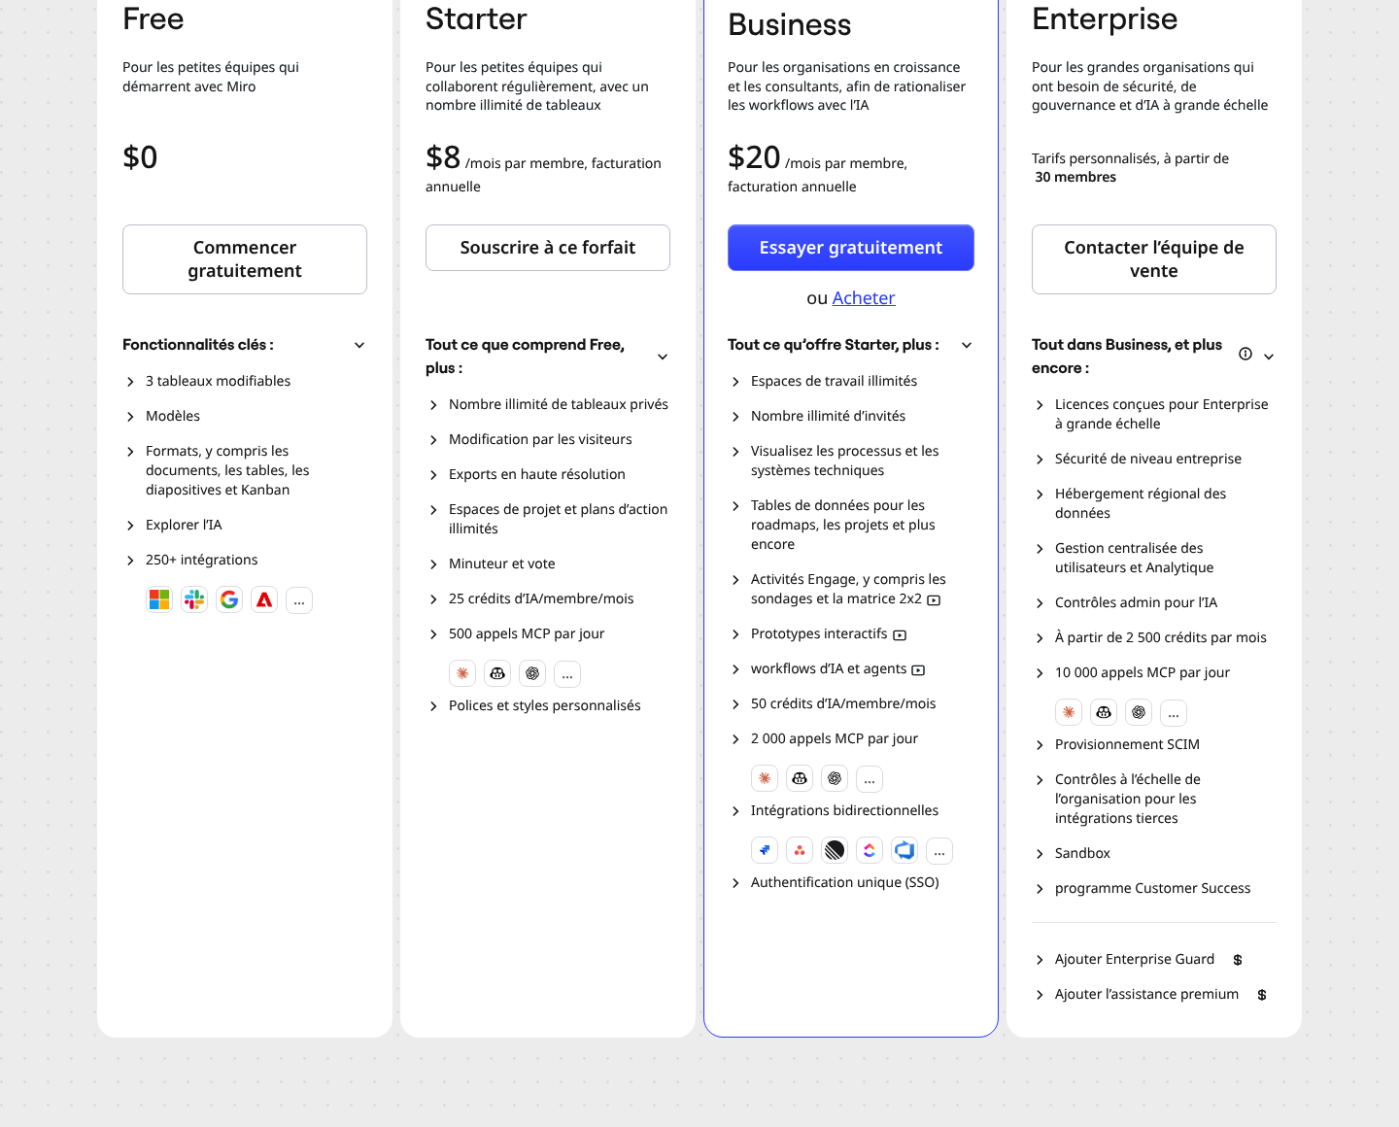Expand programme Customer Success

coord(1142,888)
